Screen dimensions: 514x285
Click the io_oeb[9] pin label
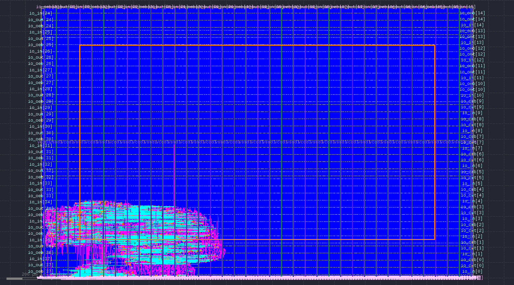pyautogui.click(x=472, y=101)
